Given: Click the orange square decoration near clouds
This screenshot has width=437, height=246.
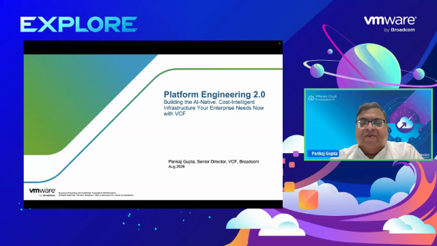Looking at the screenshot, I should pos(308,199).
